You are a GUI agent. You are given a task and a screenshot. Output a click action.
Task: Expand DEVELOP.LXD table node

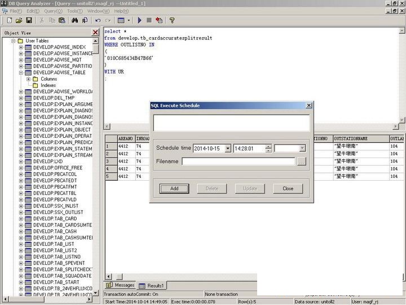click(x=21, y=162)
